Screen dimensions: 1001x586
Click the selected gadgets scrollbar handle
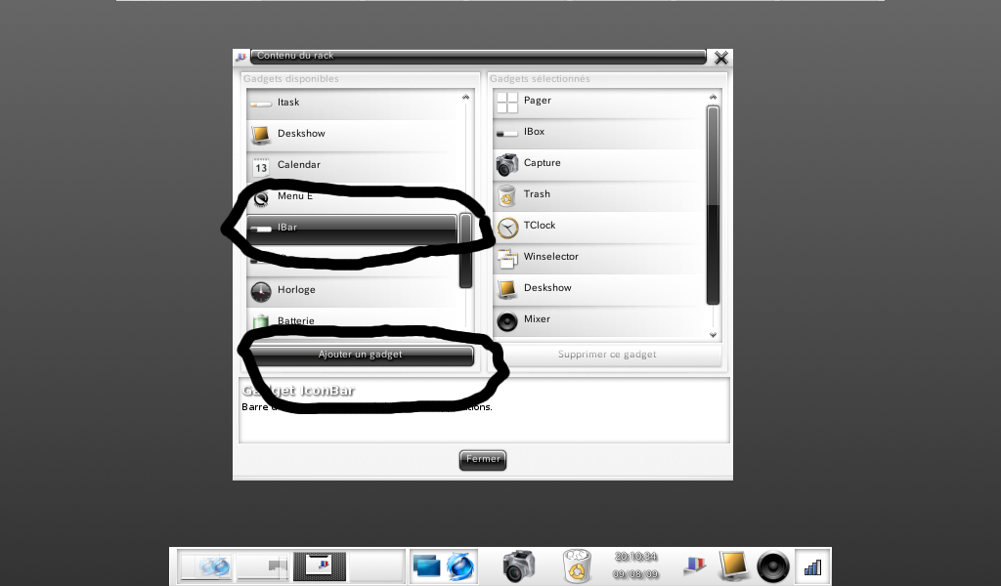click(713, 205)
